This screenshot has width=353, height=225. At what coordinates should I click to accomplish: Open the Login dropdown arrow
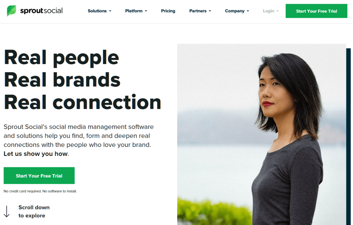[278, 11]
